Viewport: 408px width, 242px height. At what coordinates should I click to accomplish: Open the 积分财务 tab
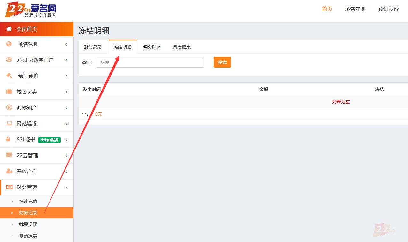click(x=152, y=47)
